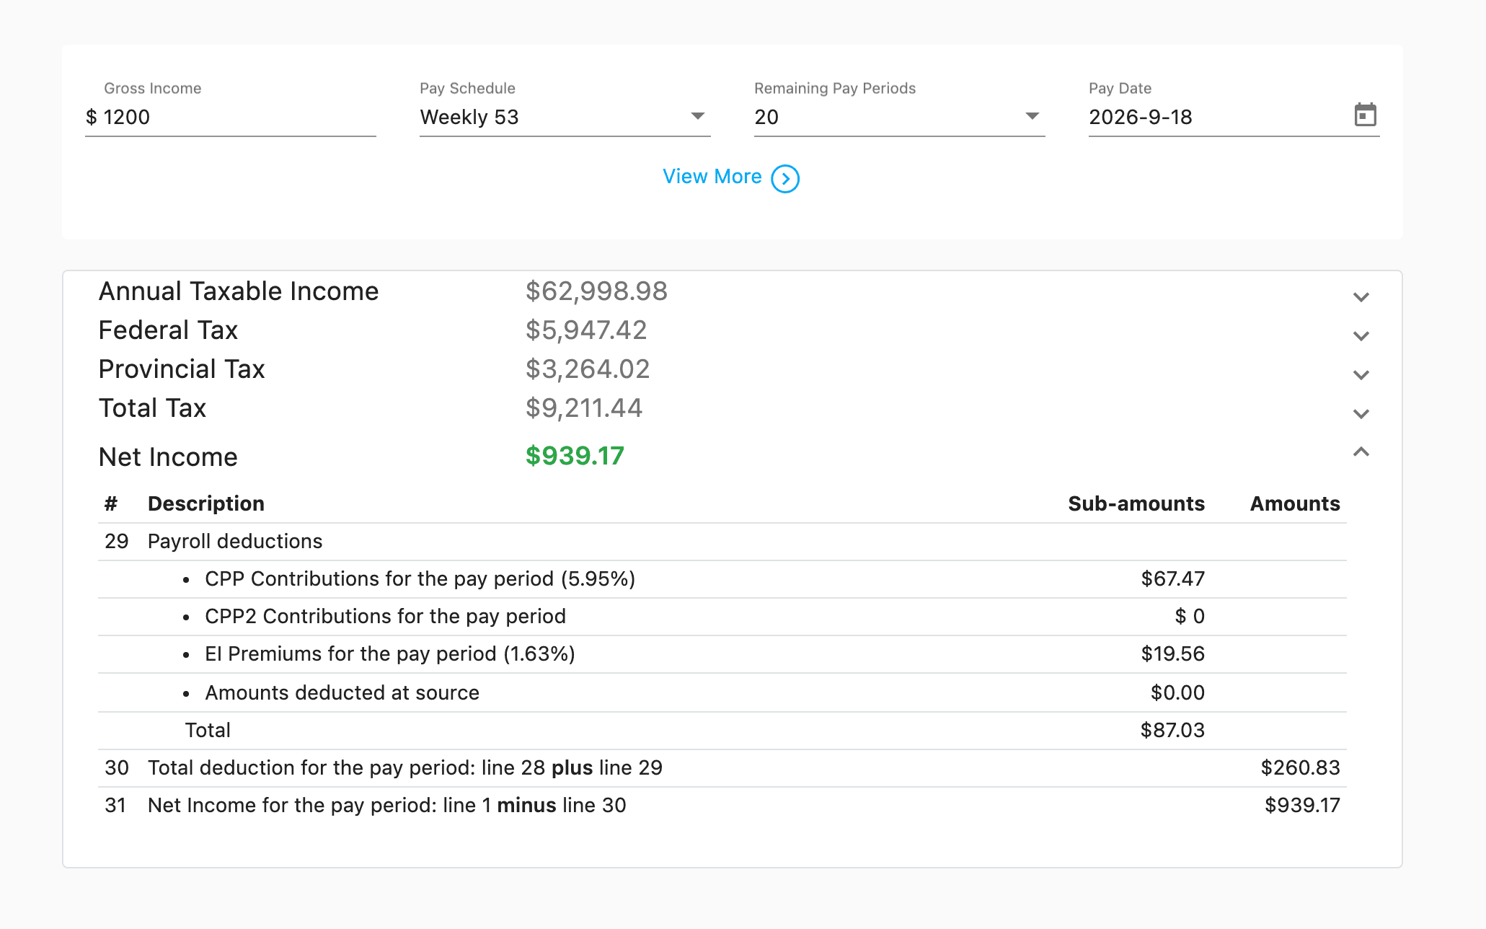The image size is (1486, 929).
Task: Select the Weekly 53 pay schedule value
Action: point(469,117)
